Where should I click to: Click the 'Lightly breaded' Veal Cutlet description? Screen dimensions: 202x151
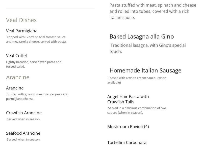[x=34, y=64]
